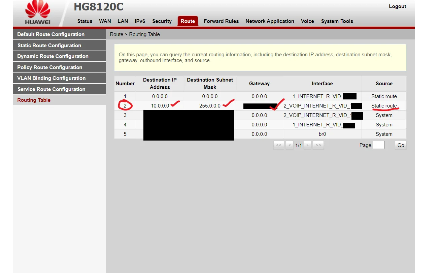The image size is (439, 273).
Task: Go to previous page arrow
Action: (290, 145)
